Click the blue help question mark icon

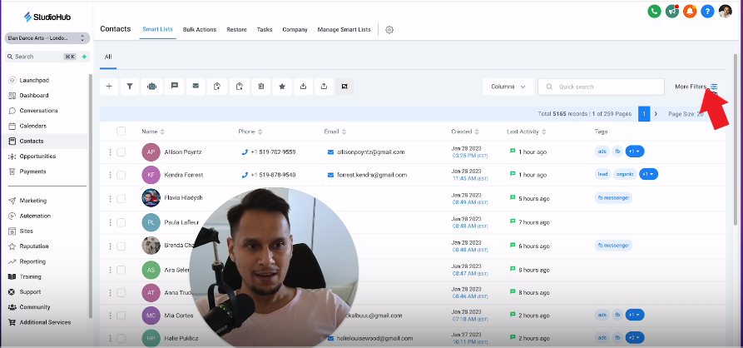coord(707,12)
